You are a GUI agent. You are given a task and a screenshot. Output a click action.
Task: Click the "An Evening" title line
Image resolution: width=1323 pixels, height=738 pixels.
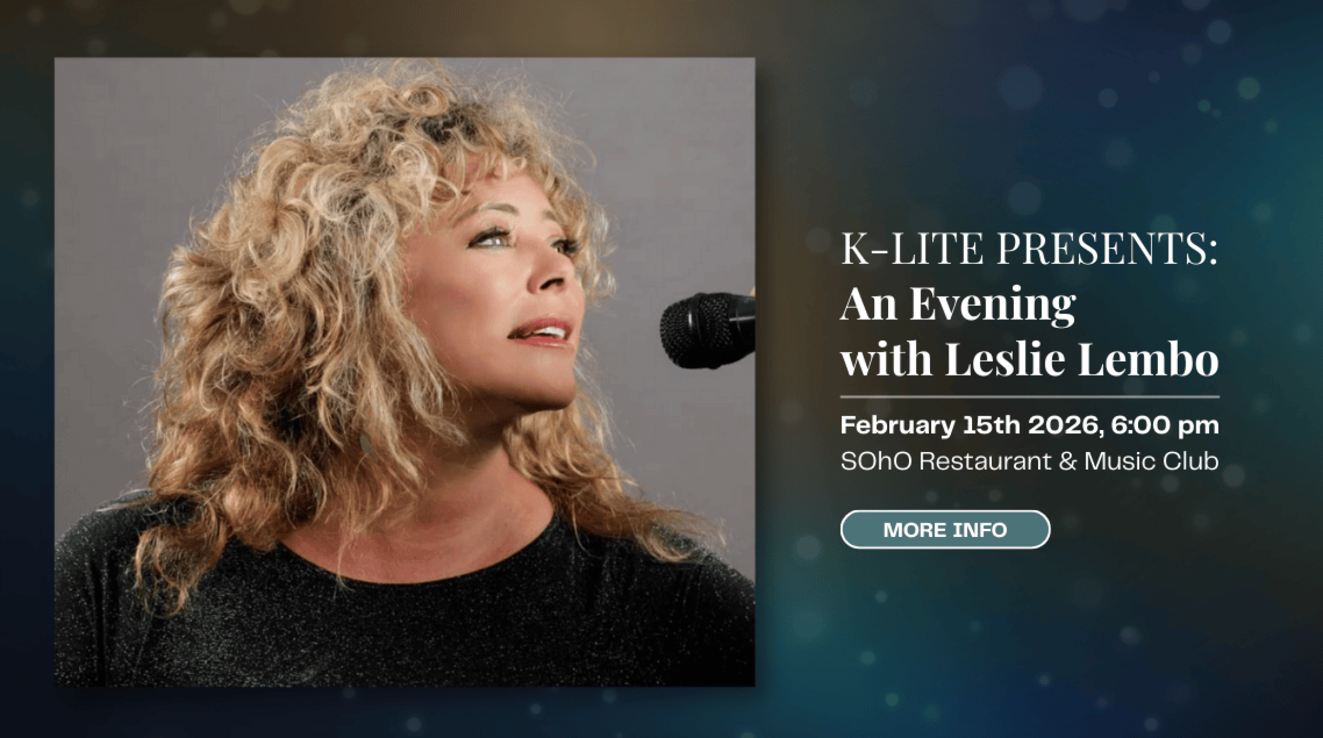[x=958, y=305]
